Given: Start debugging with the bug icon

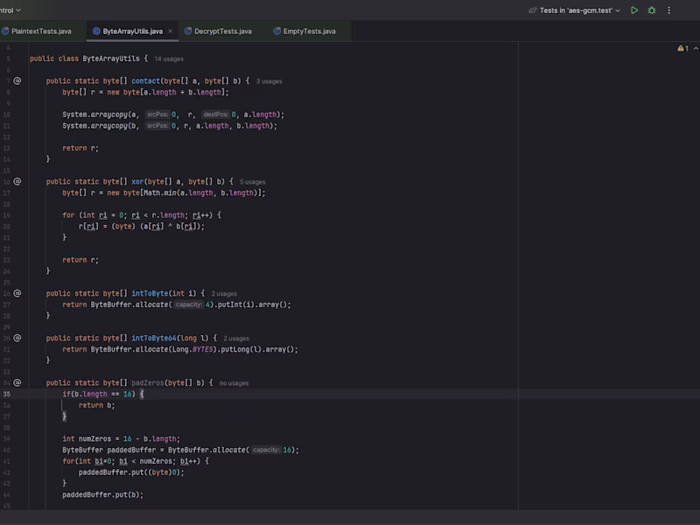Looking at the screenshot, I should (x=652, y=10).
